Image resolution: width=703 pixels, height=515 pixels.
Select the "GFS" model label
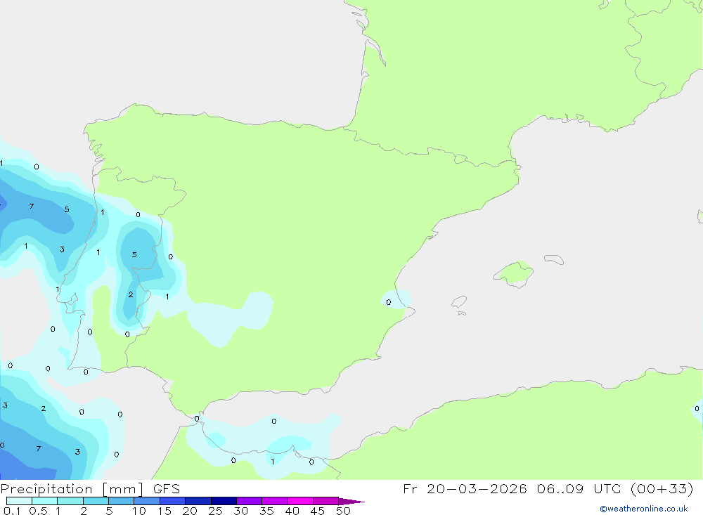coord(167,489)
